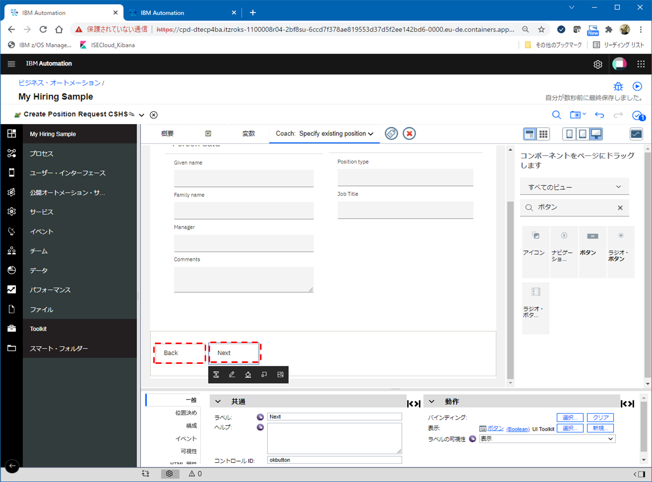This screenshot has width=652, height=482.
Task: Open the ラベルの可視性 dropdown
Action: click(547, 439)
